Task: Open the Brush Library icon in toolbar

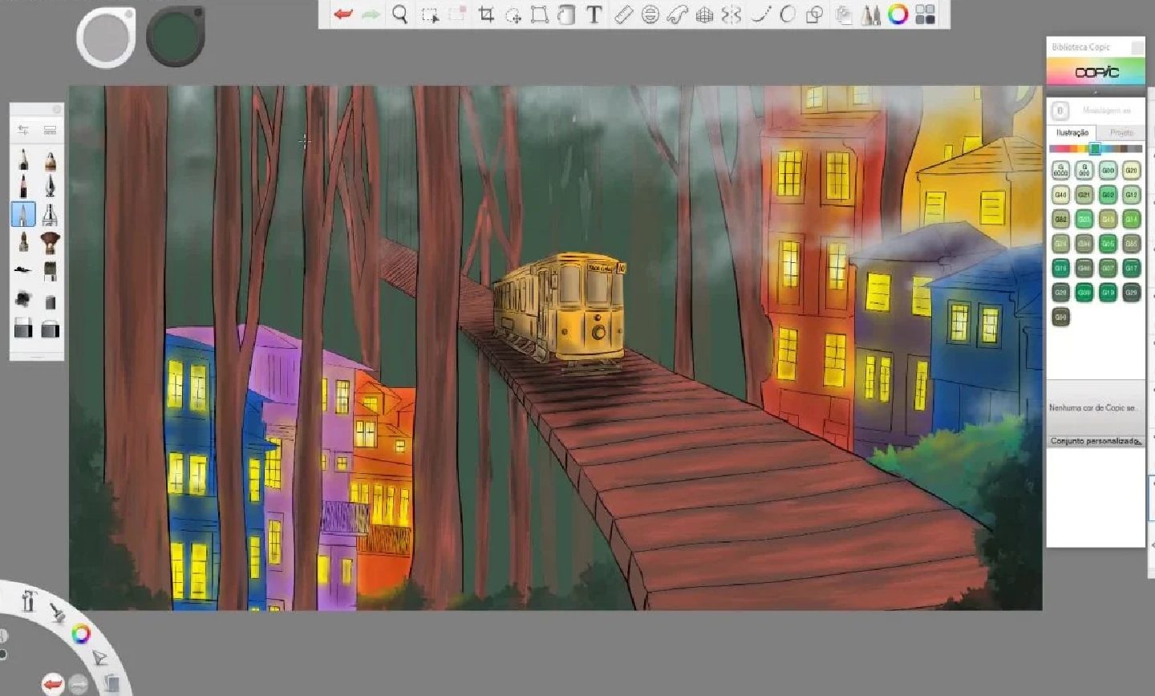Action: click(871, 14)
